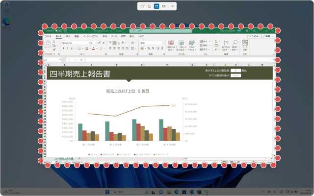Open conditional formatting (条件付き書式) menu
The image size is (314, 196).
coord(171,46)
